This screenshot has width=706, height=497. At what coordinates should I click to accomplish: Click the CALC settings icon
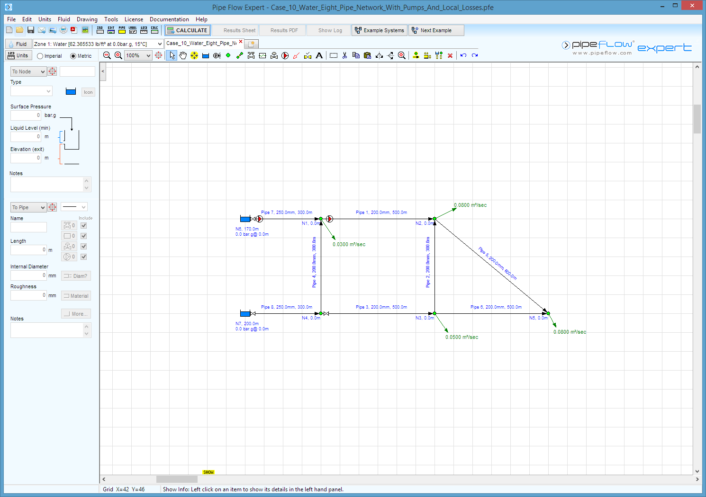(154, 30)
